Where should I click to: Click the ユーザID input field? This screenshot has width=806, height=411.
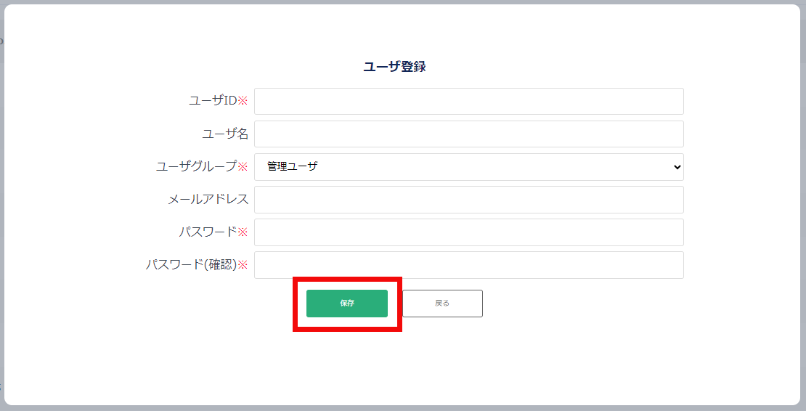[x=469, y=101]
